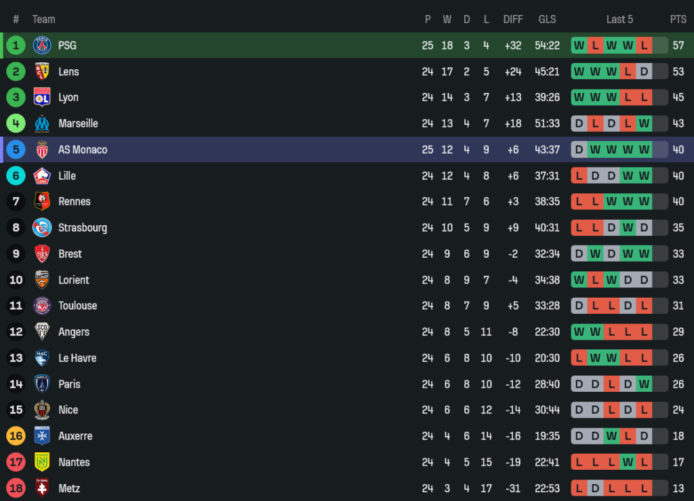Image resolution: width=694 pixels, height=501 pixels.
Task: Click the Nice club crest icon
Action: tap(42, 410)
